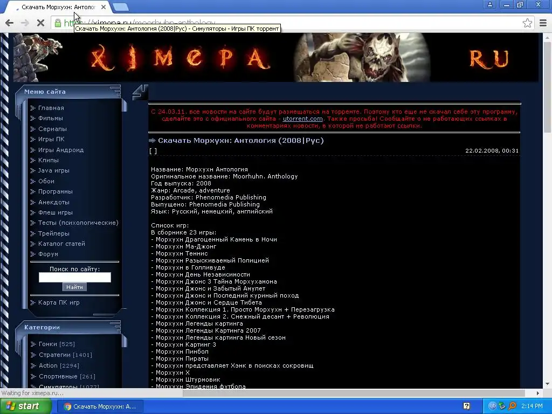Select Стратегии [1401] category
The width and height of the screenshot is (552, 414).
[x=65, y=355]
